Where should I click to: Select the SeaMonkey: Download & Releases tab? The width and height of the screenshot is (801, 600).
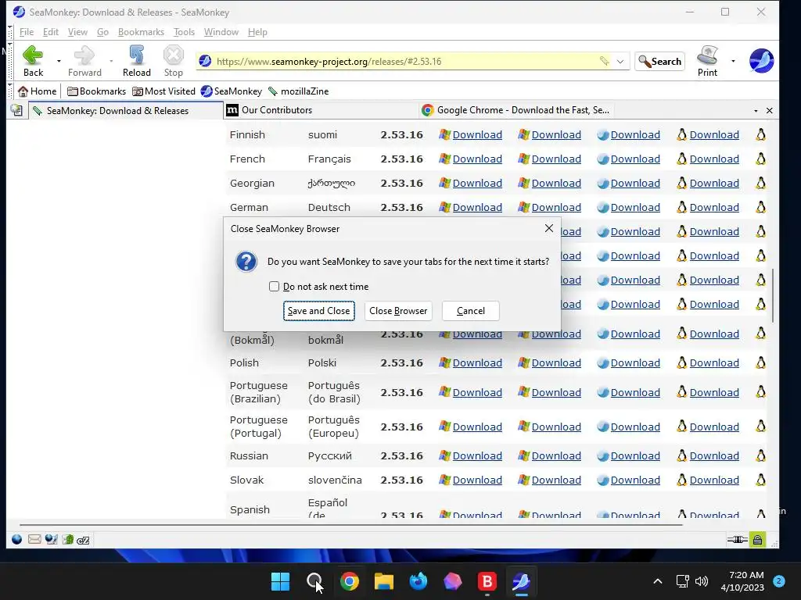point(126,111)
